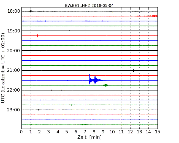Click the large blue earthquake signal onset

[x=90, y=79]
